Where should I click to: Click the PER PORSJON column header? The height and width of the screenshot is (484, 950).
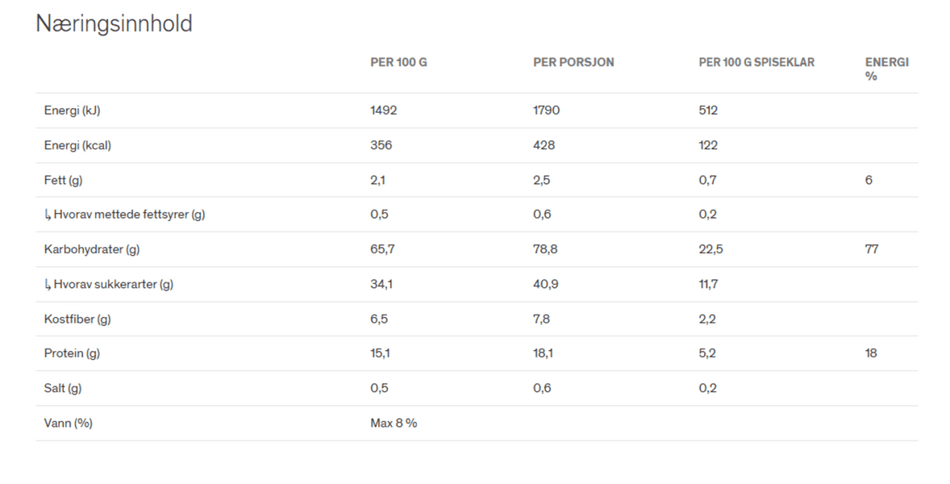click(x=573, y=62)
